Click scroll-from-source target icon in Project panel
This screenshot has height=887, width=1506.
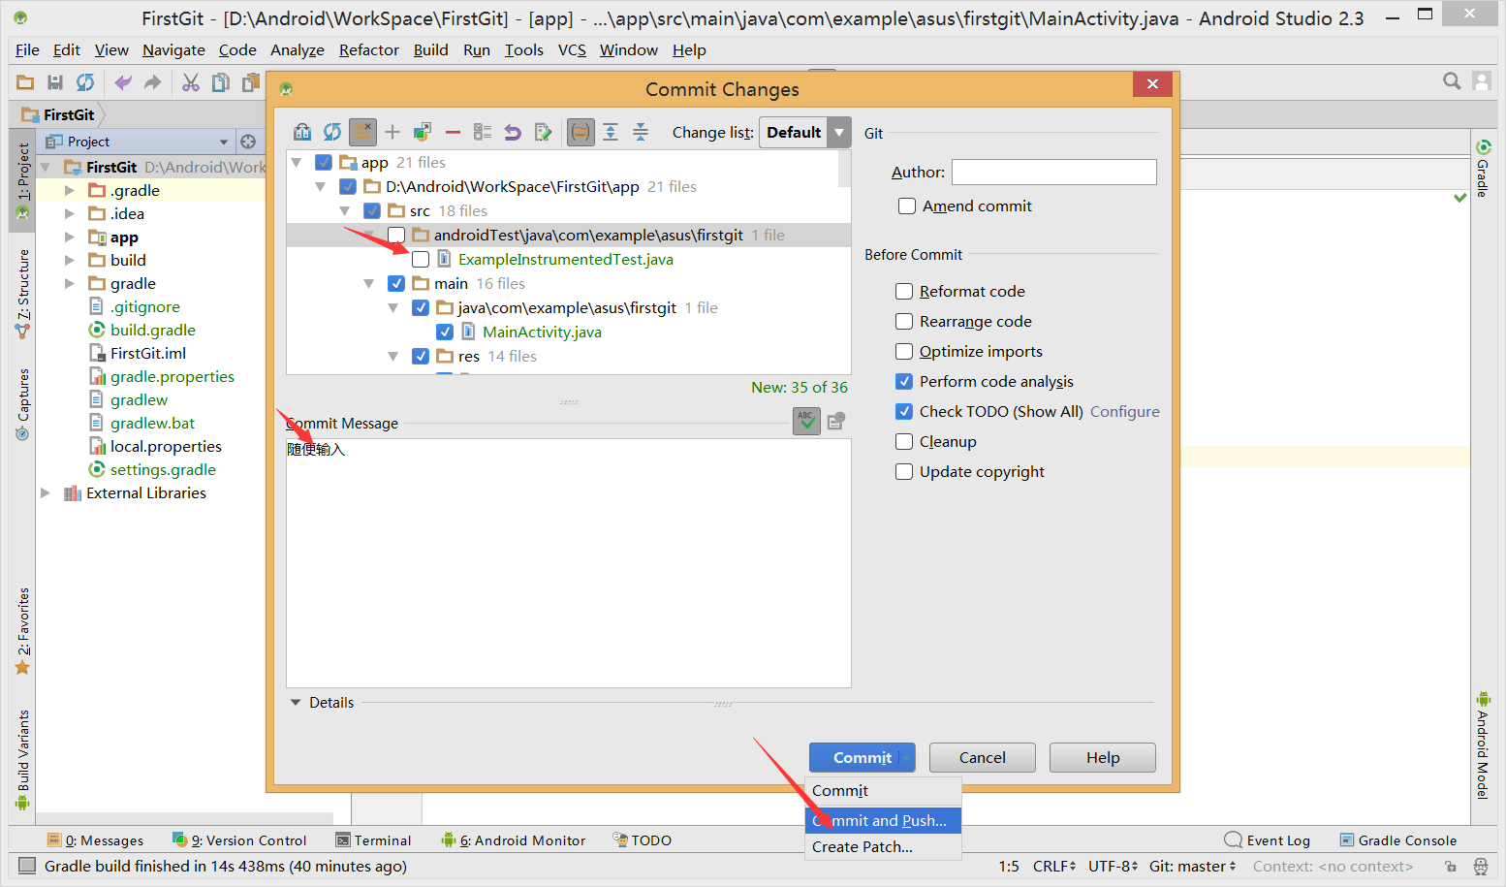248,142
